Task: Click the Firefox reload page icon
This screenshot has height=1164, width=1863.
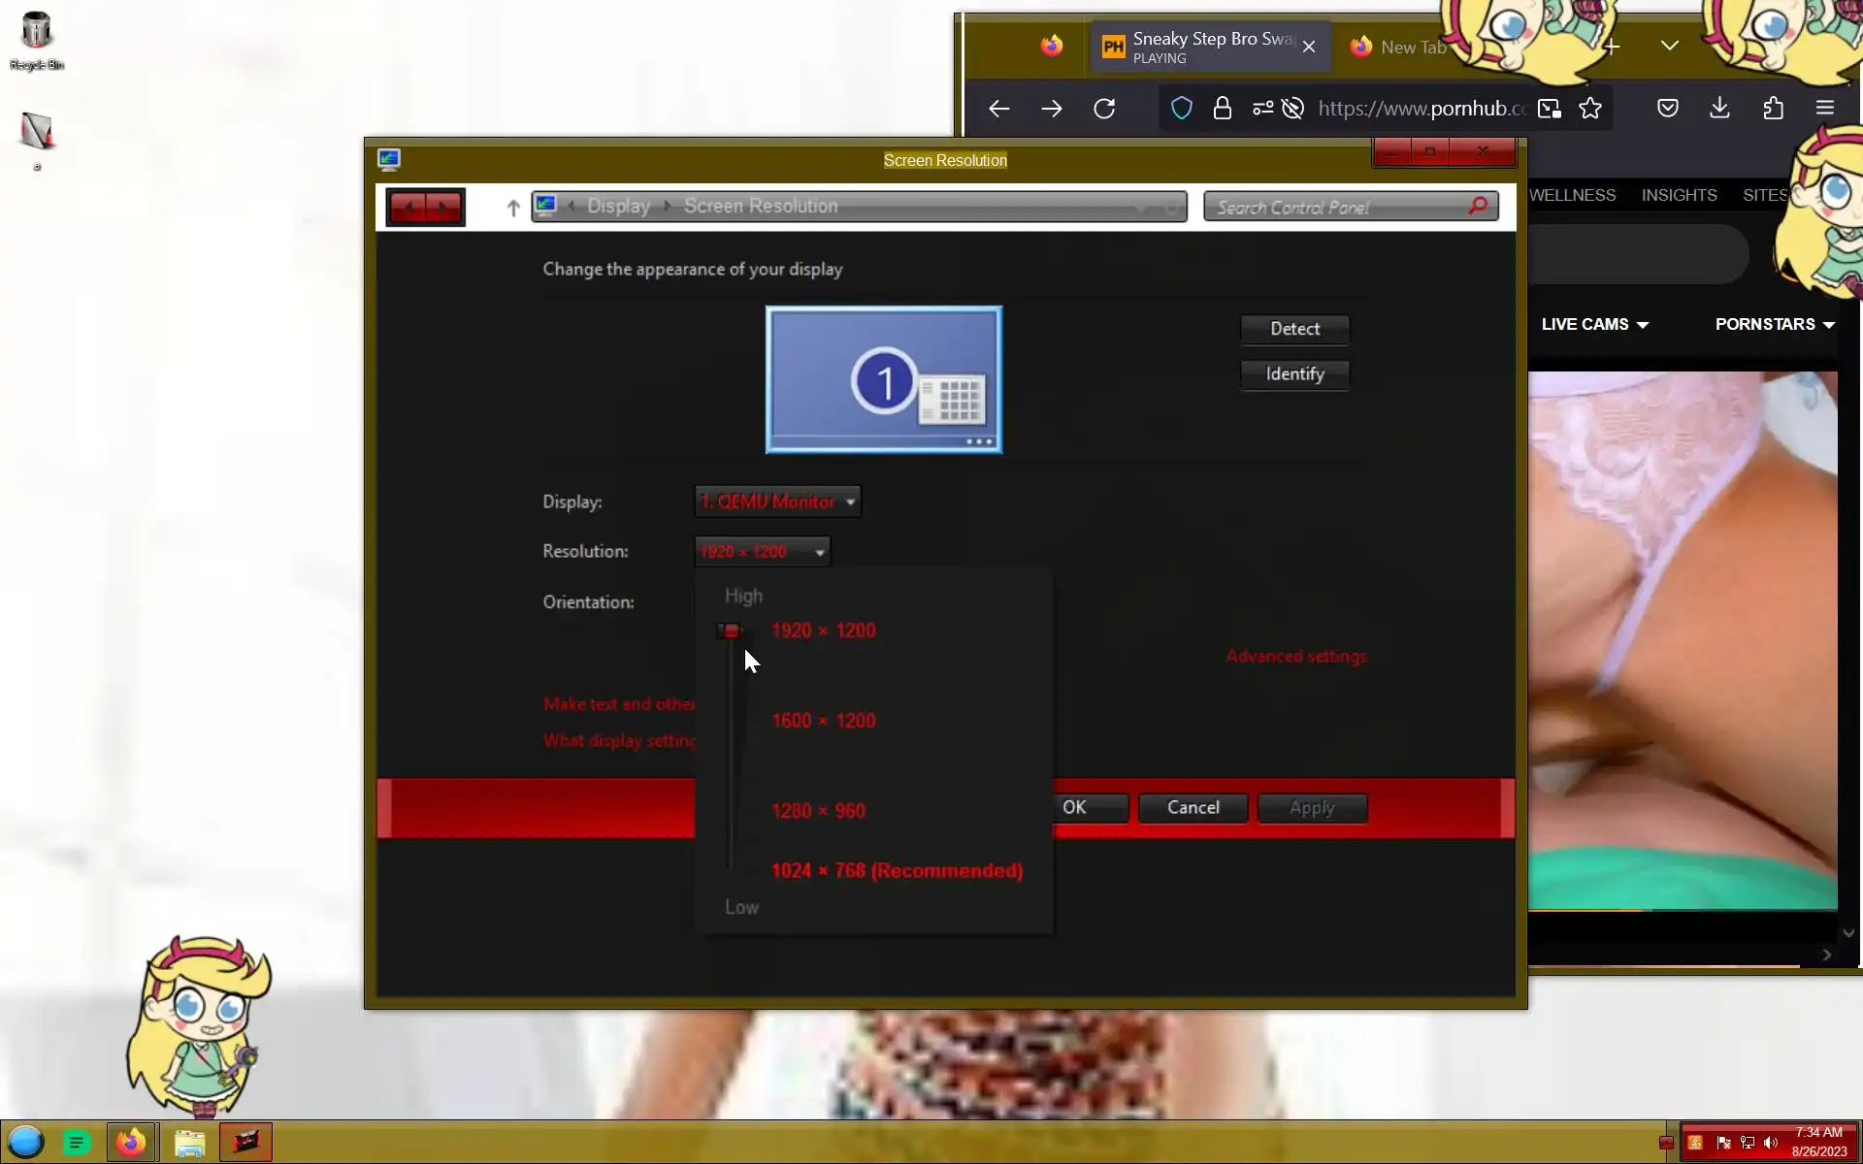Action: coord(1104,109)
